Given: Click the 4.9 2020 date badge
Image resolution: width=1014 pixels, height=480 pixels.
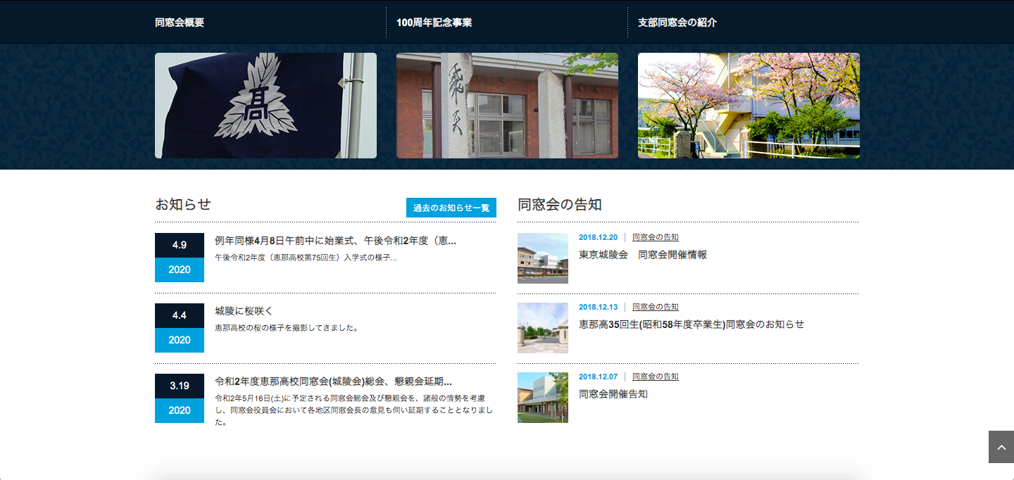Looking at the screenshot, I should pyautogui.click(x=180, y=258).
